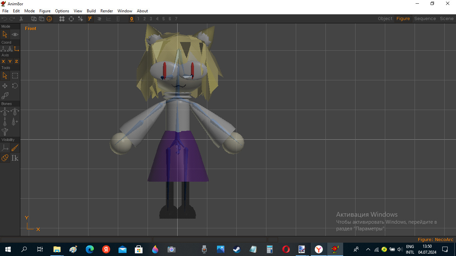Open the Render menu
This screenshot has width=456, height=256.
click(x=106, y=11)
